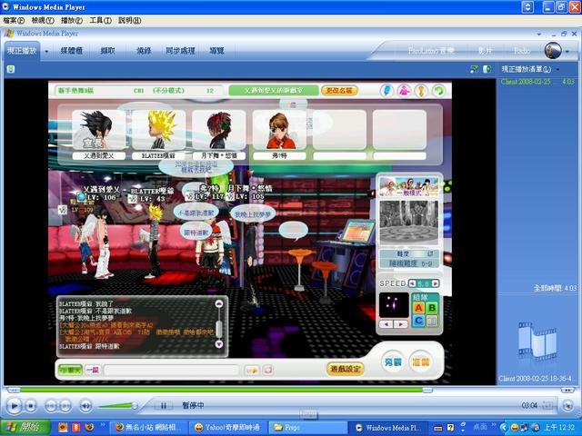Open Firefox from quick launch
This screenshot has height=436, width=582.
(89, 428)
